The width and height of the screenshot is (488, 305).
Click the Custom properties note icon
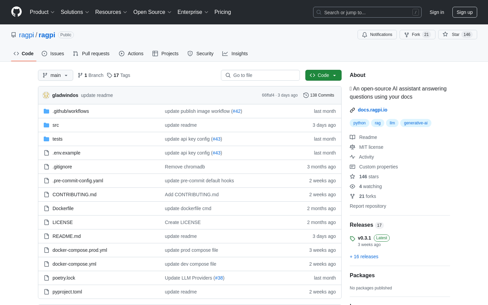(x=352, y=167)
